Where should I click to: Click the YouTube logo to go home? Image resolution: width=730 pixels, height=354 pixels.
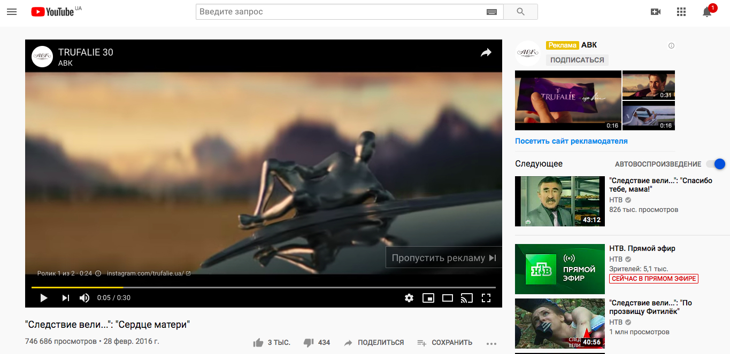coord(53,12)
